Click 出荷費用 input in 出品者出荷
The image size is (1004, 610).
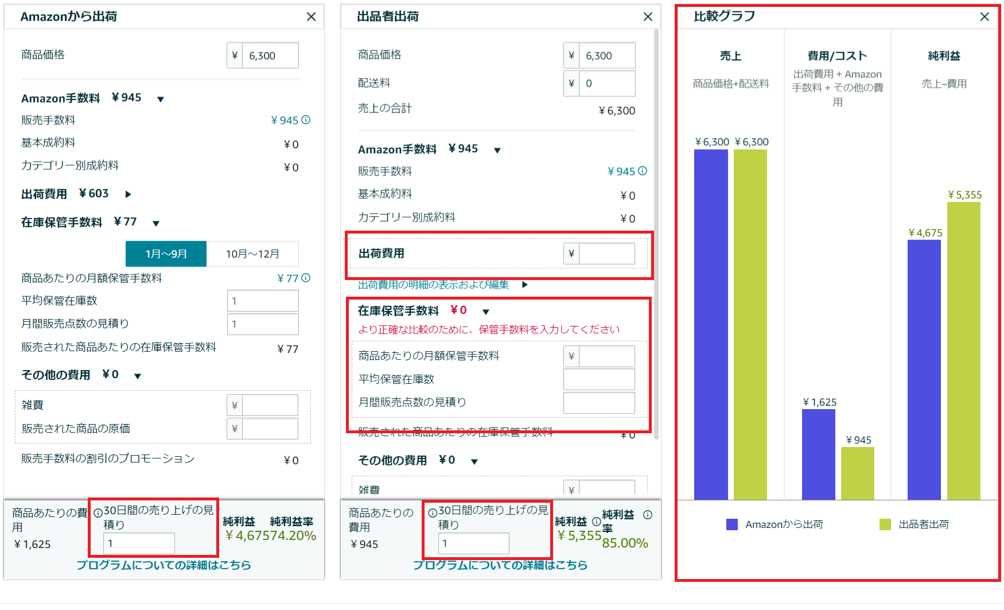607,254
